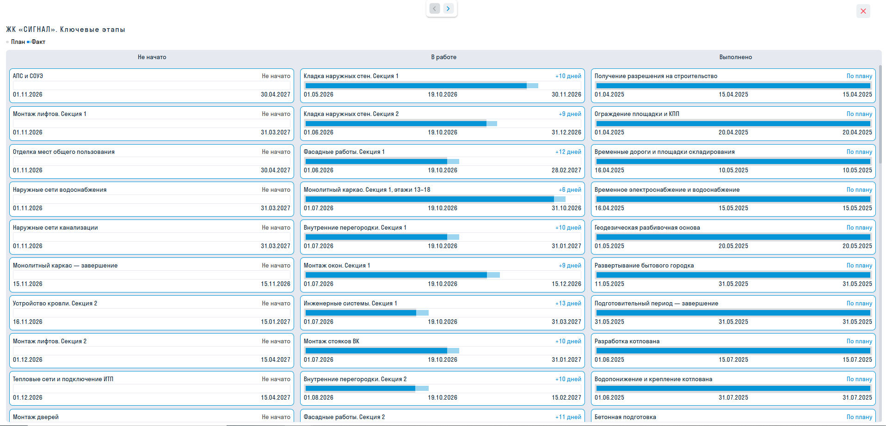Open Наружные сети водоснабжения card
The width and height of the screenshot is (886, 426).
[152, 199]
